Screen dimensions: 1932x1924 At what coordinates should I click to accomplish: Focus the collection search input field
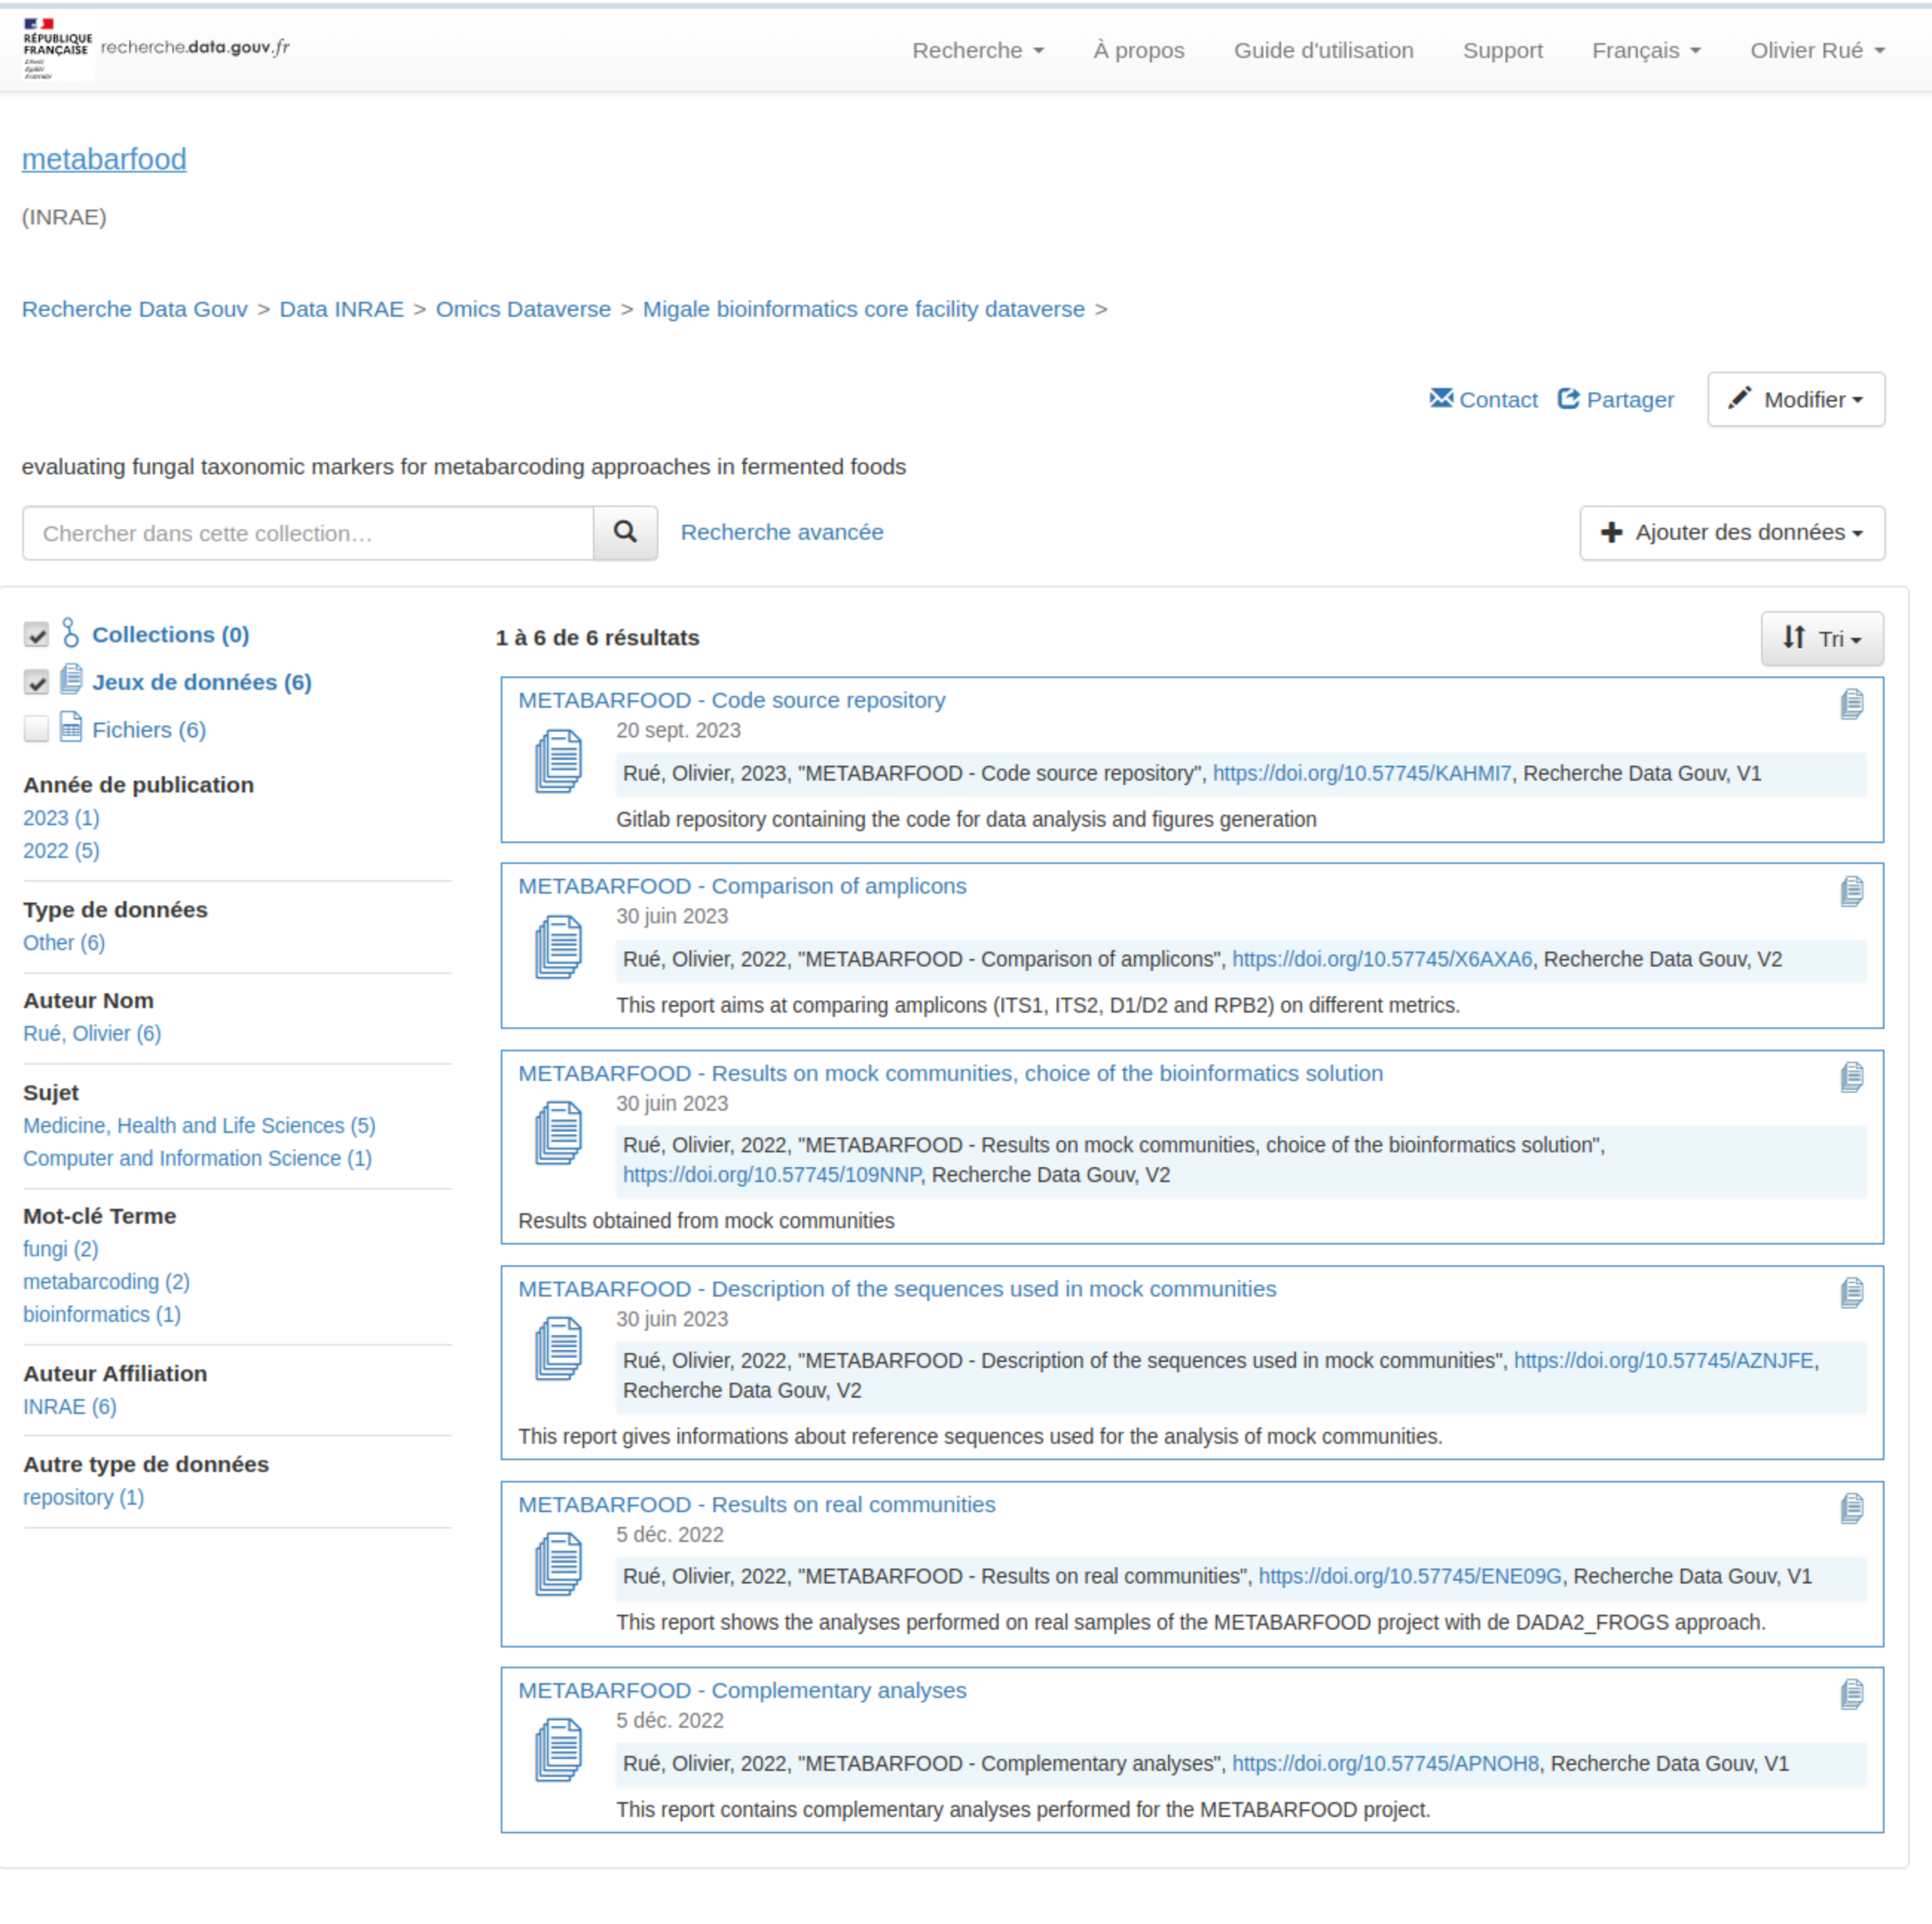pyautogui.click(x=308, y=533)
